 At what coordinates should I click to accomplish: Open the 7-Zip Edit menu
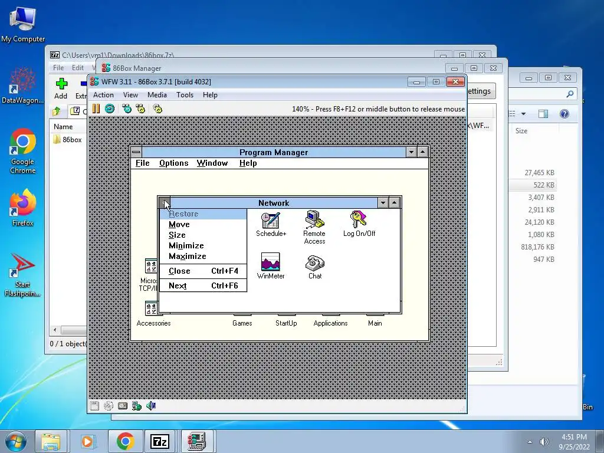point(78,68)
